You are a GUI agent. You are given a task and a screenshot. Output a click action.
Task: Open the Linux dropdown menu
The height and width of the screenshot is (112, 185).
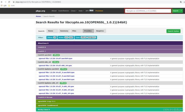coord(74,11)
